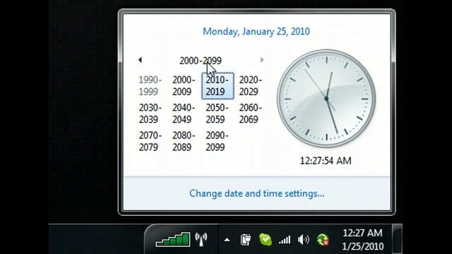This screenshot has height=254, width=452.
Task: Open the green checkmark tray icon
Action: (266, 240)
